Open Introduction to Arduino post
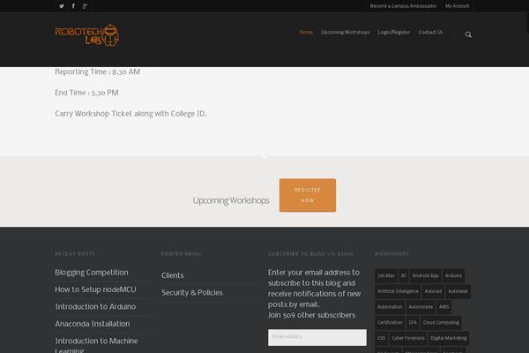 [95, 307]
